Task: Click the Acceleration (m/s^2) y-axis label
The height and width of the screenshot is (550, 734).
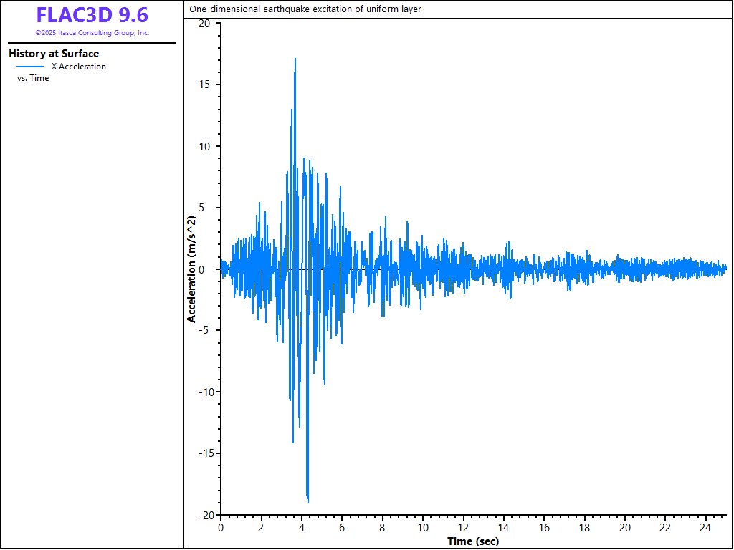Action: coord(192,269)
